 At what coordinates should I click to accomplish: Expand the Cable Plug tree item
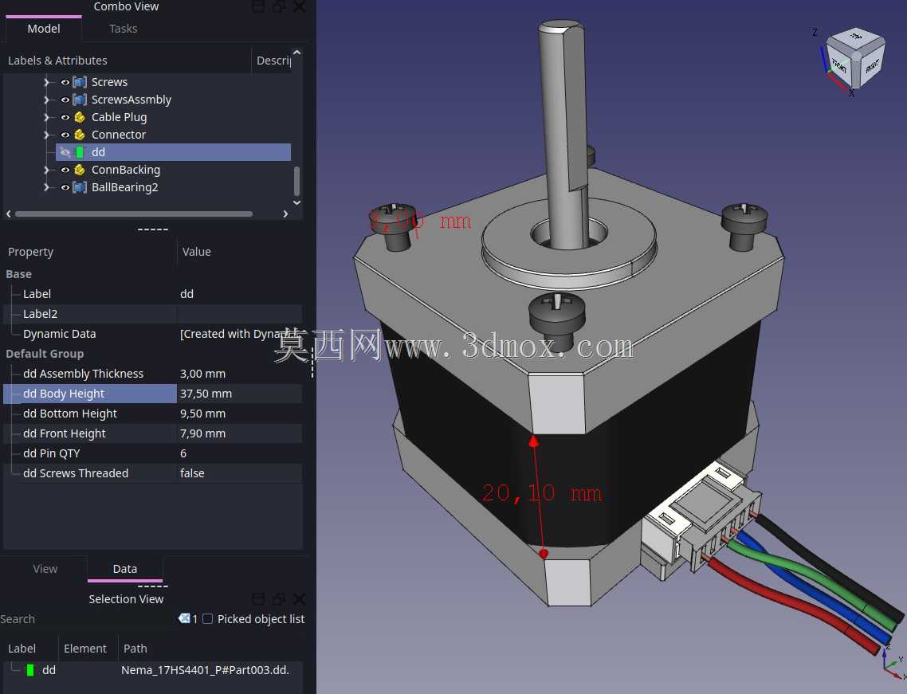[x=47, y=117]
